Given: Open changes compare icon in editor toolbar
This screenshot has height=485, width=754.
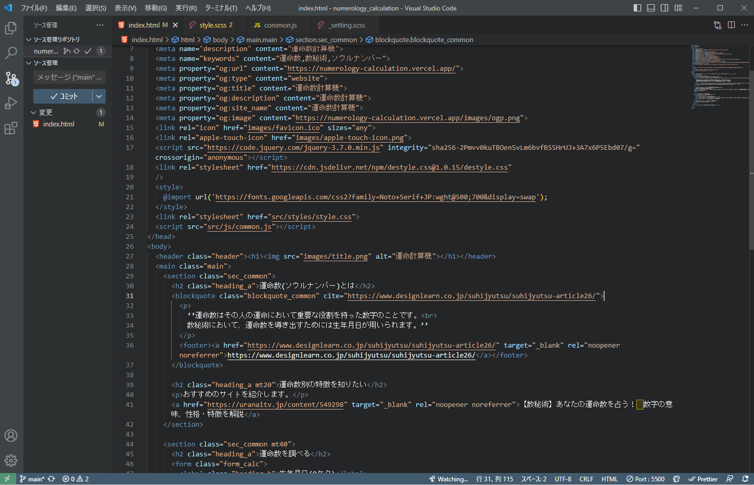Looking at the screenshot, I should 718,25.
